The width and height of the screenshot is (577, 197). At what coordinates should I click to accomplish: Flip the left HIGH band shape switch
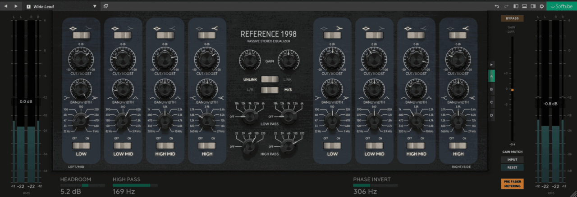pos(207,35)
